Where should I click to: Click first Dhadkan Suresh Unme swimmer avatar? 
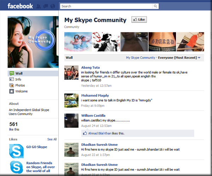pos(71,150)
